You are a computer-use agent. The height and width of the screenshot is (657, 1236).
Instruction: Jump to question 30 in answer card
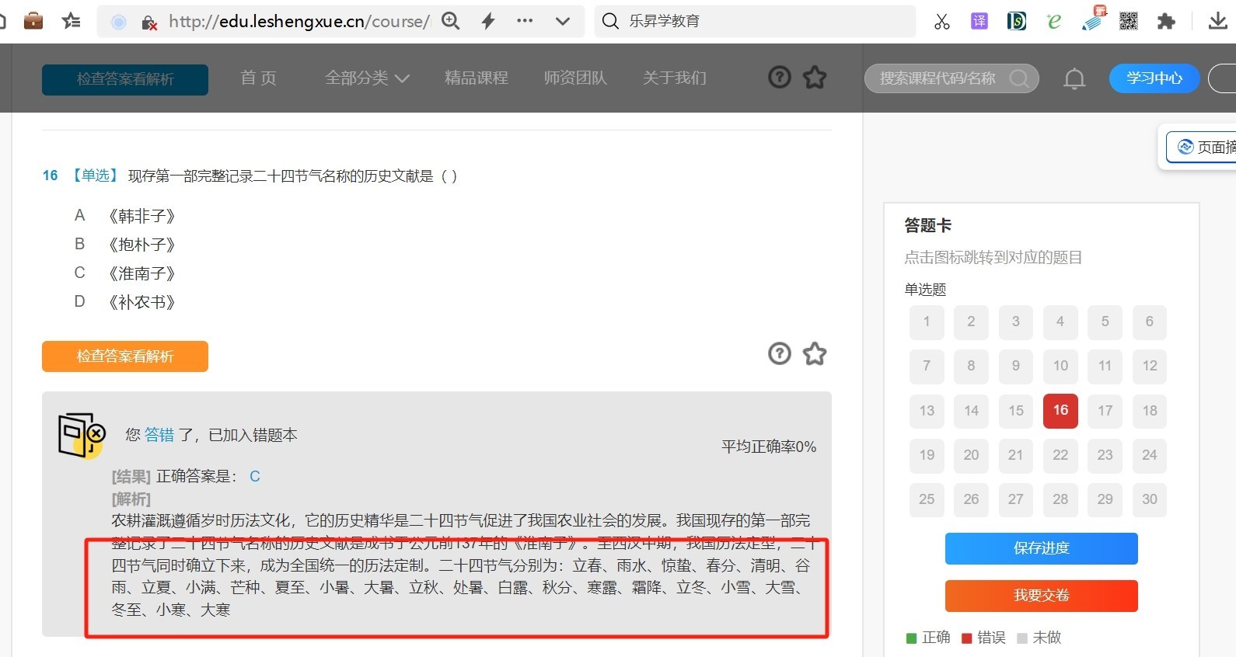tap(1149, 499)
